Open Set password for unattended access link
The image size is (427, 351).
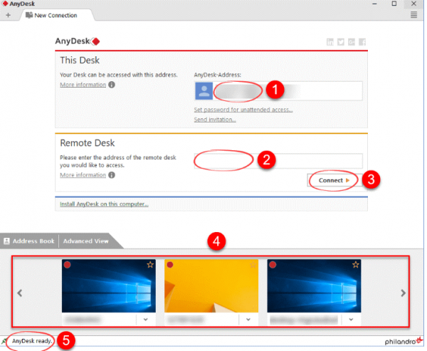(x=243, y=110)
